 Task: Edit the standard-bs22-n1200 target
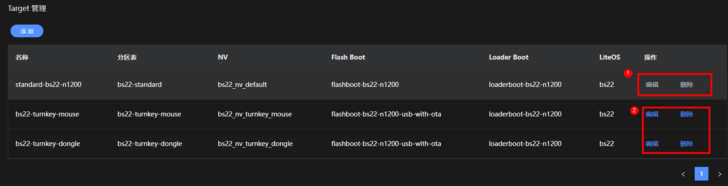(x=652, y=85)
